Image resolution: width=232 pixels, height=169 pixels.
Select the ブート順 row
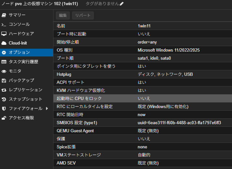click(x=143, y=58)
